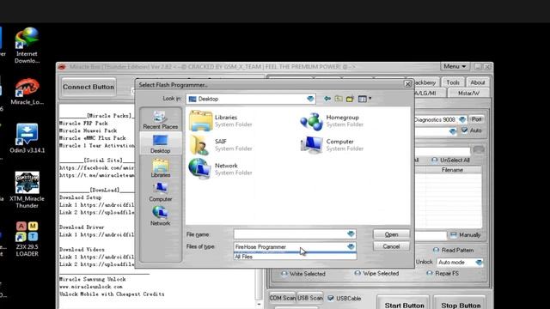Open Internet Download Manager desktop icon
550x309 pixels.
tap(27, 45)
